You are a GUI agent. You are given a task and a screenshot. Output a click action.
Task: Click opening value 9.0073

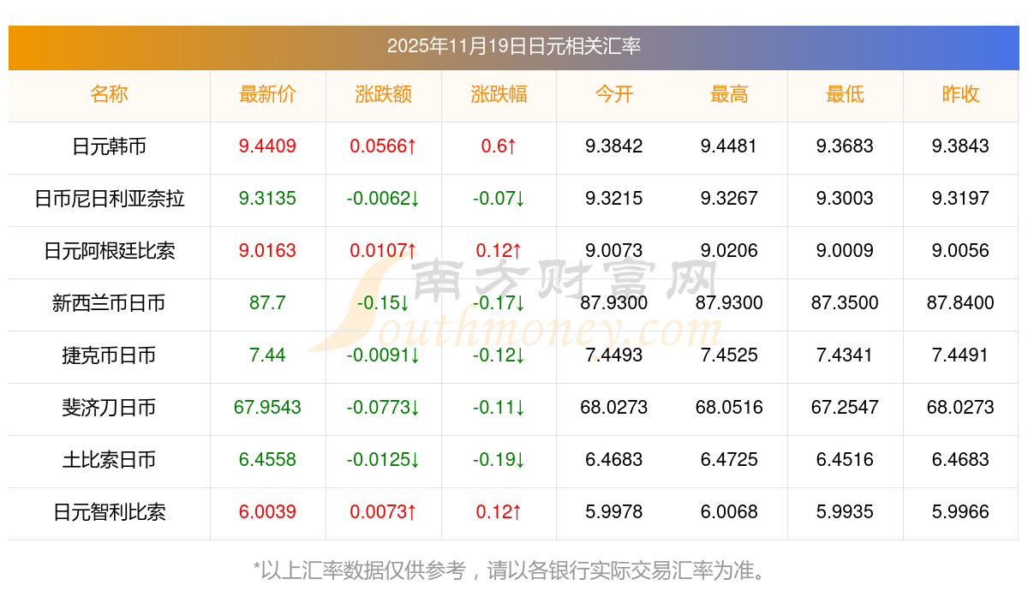[614, 251]
